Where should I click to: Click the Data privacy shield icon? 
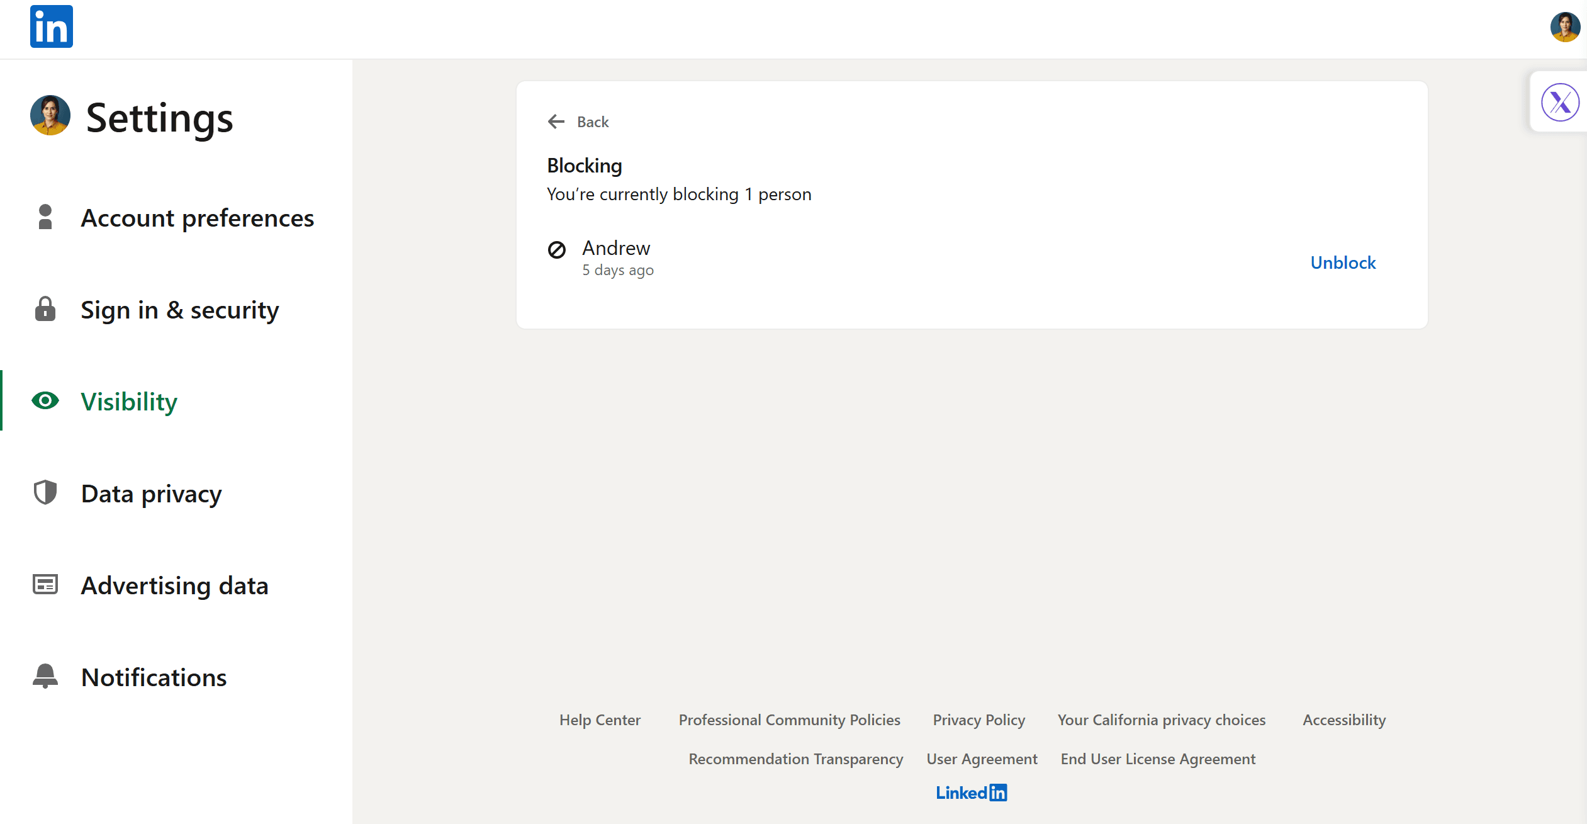45,493
